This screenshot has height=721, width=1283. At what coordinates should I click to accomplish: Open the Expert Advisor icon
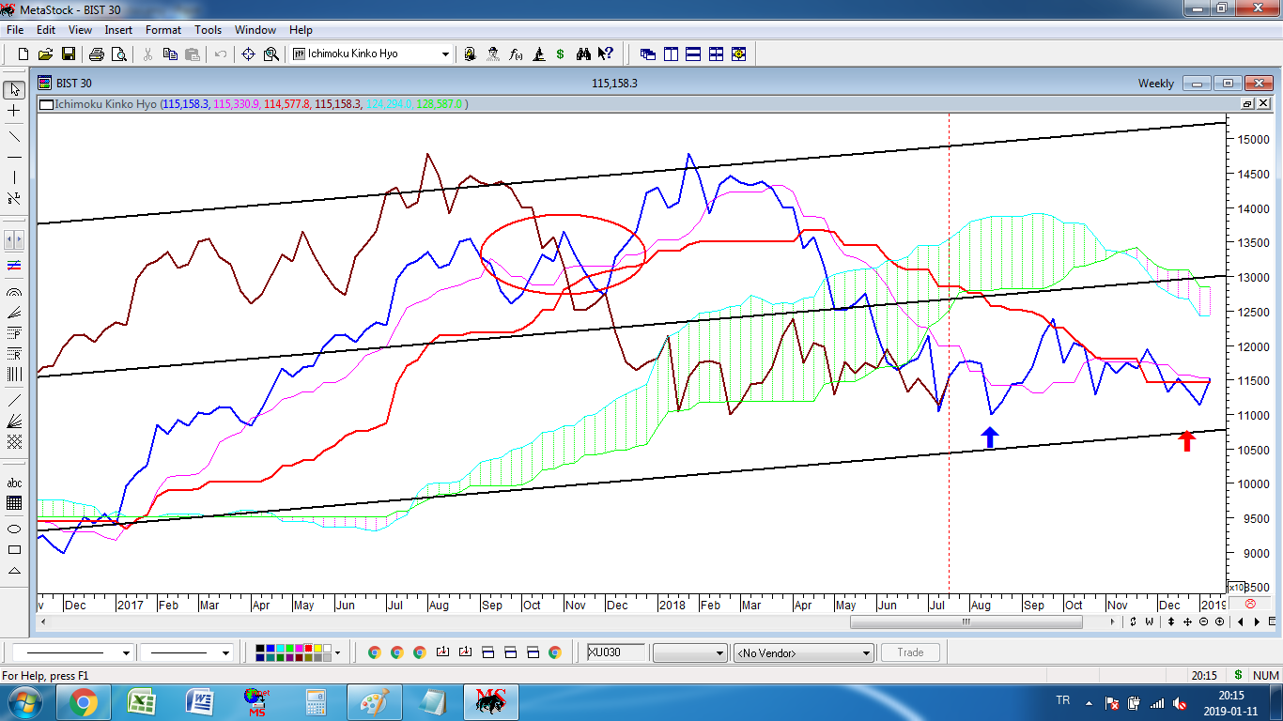pos(471,54)
